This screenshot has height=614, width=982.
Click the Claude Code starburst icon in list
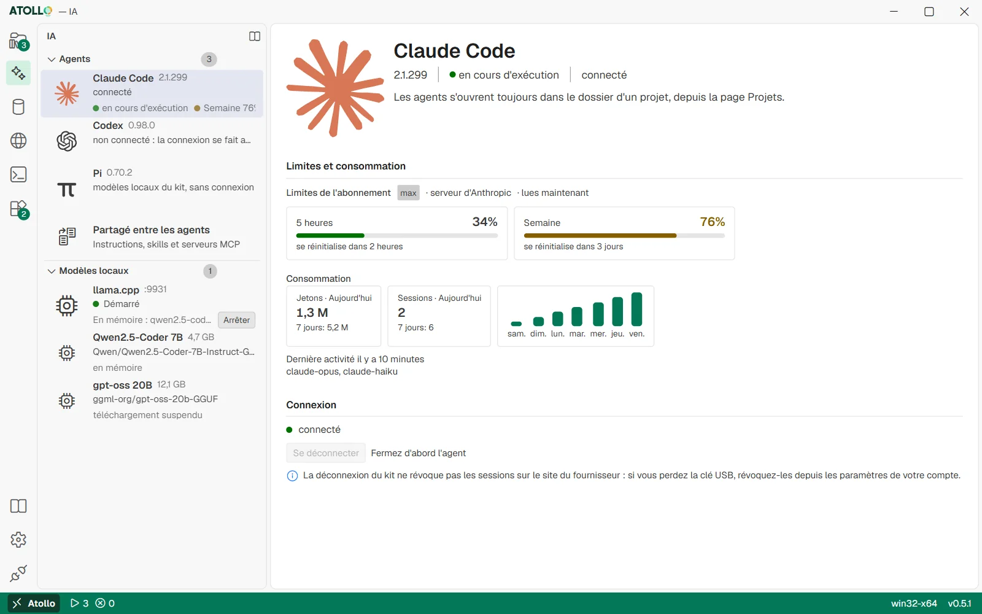(x=67, y=93)
